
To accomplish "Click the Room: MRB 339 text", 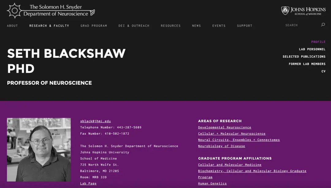I will (93, 177).
